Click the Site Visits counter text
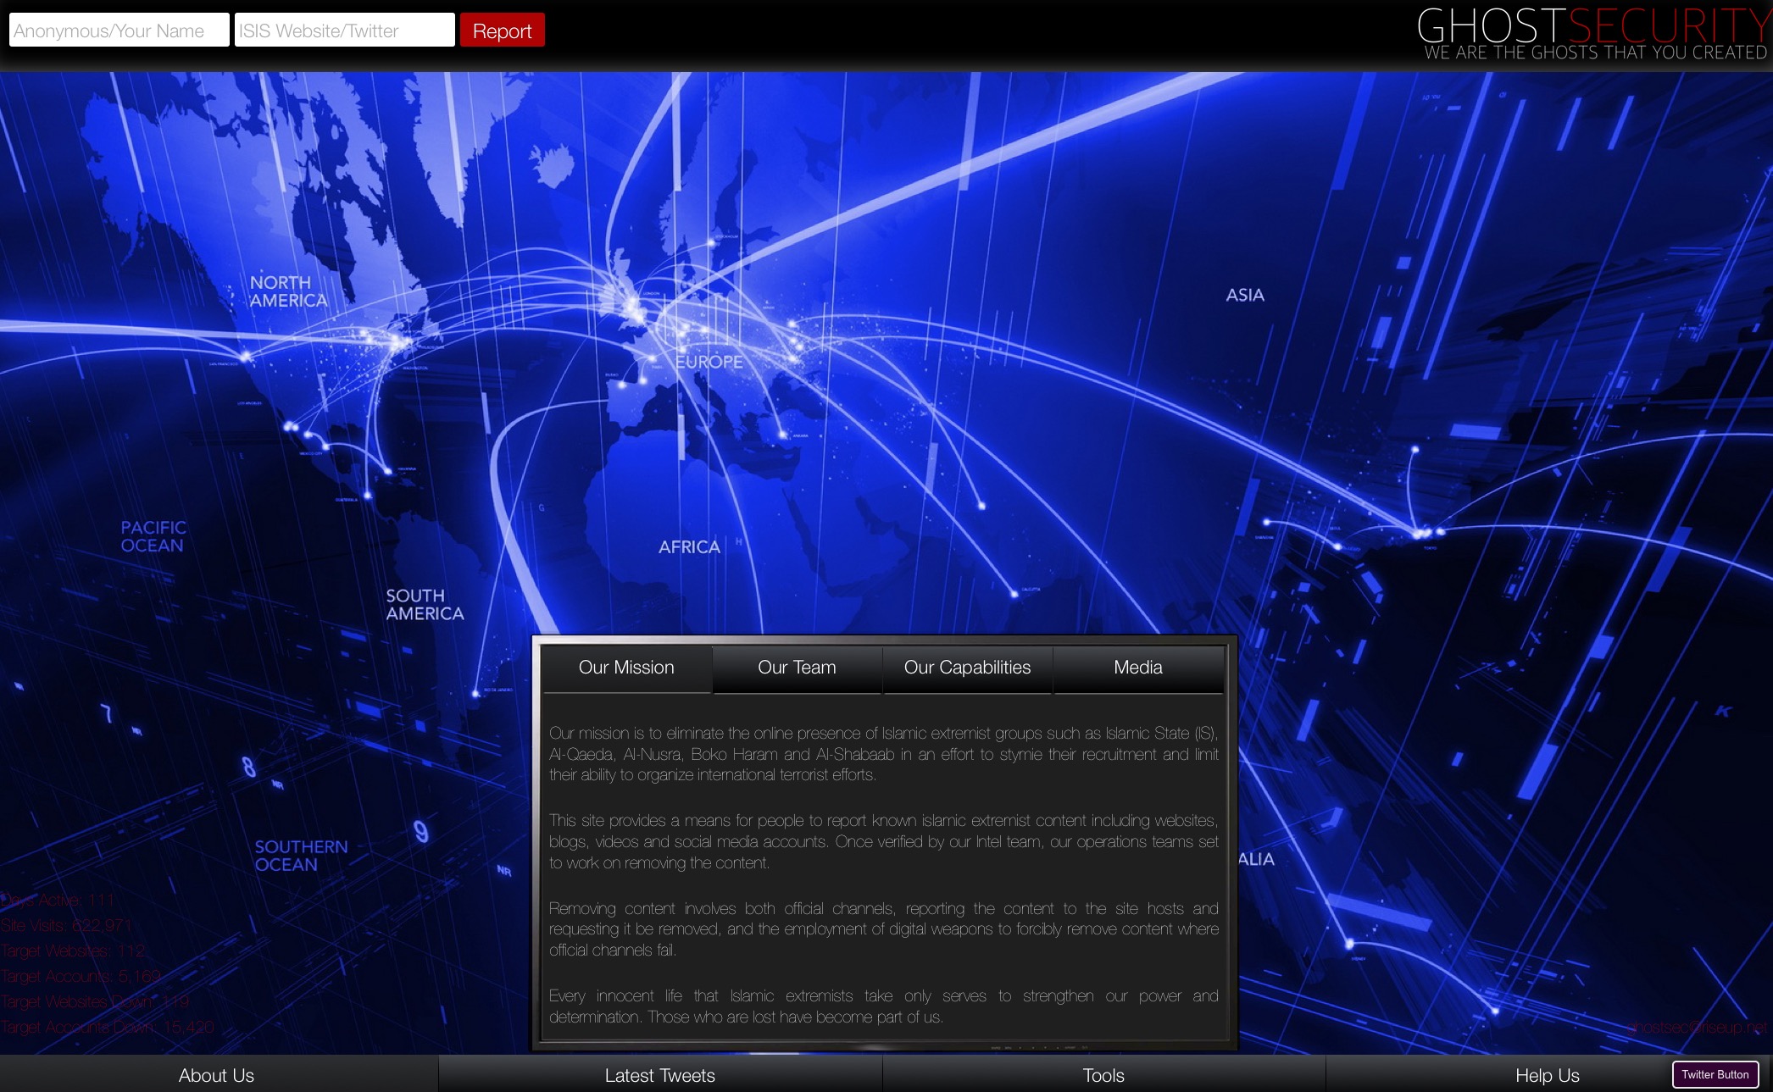 66,925
